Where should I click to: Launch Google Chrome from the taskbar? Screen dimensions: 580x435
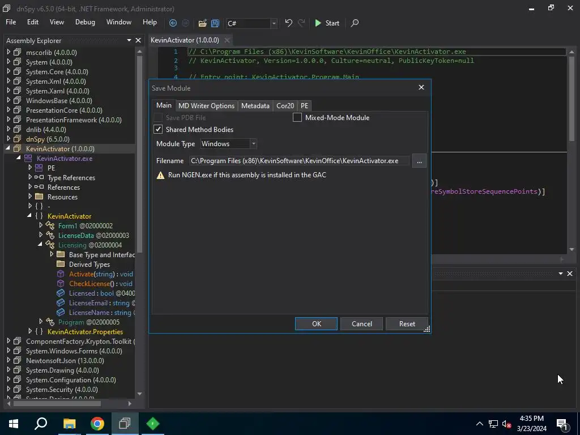tap(97, 424)
